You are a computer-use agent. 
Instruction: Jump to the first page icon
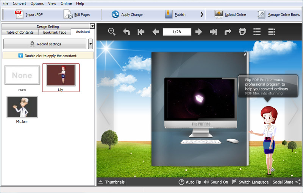[141, 32]
